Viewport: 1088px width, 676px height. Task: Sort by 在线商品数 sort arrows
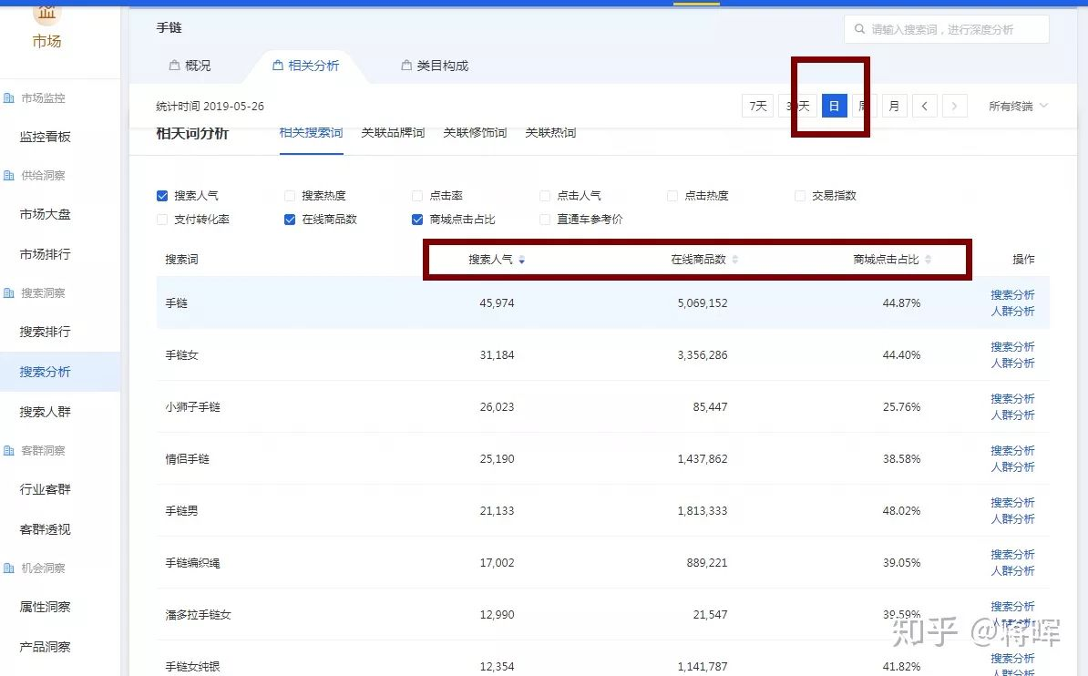734,260
